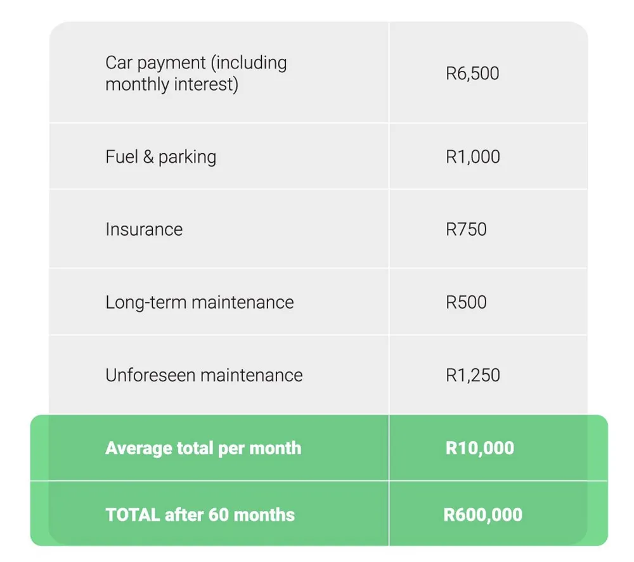Click the "Insurance" row label
634x562 pixels.
point(144,229)
